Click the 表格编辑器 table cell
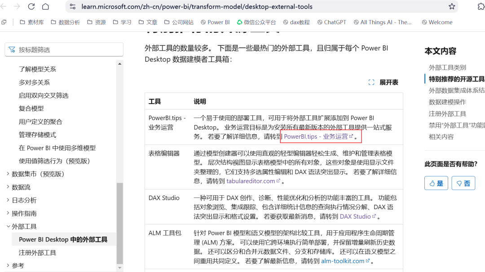 168,167
